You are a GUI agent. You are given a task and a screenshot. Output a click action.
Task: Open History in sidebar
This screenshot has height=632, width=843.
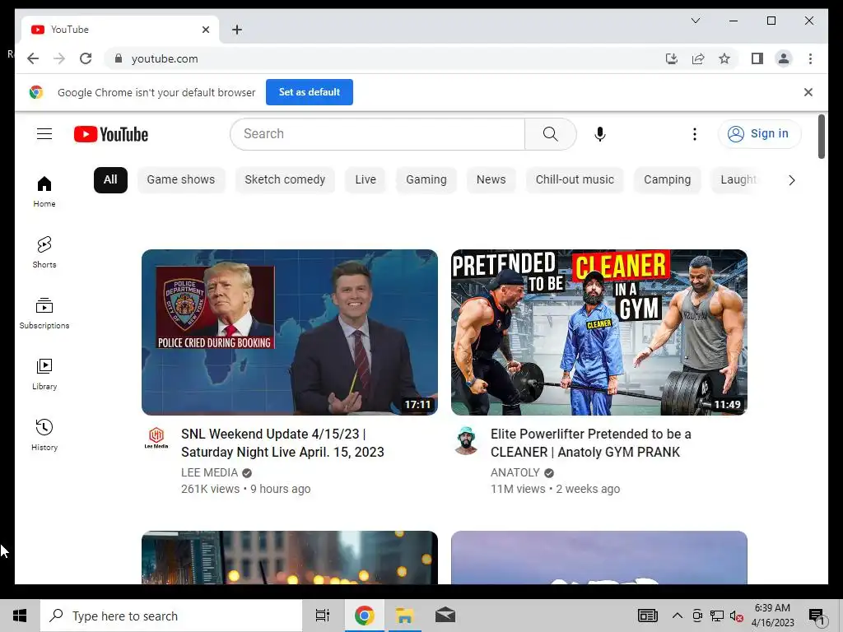click(44, 434)
